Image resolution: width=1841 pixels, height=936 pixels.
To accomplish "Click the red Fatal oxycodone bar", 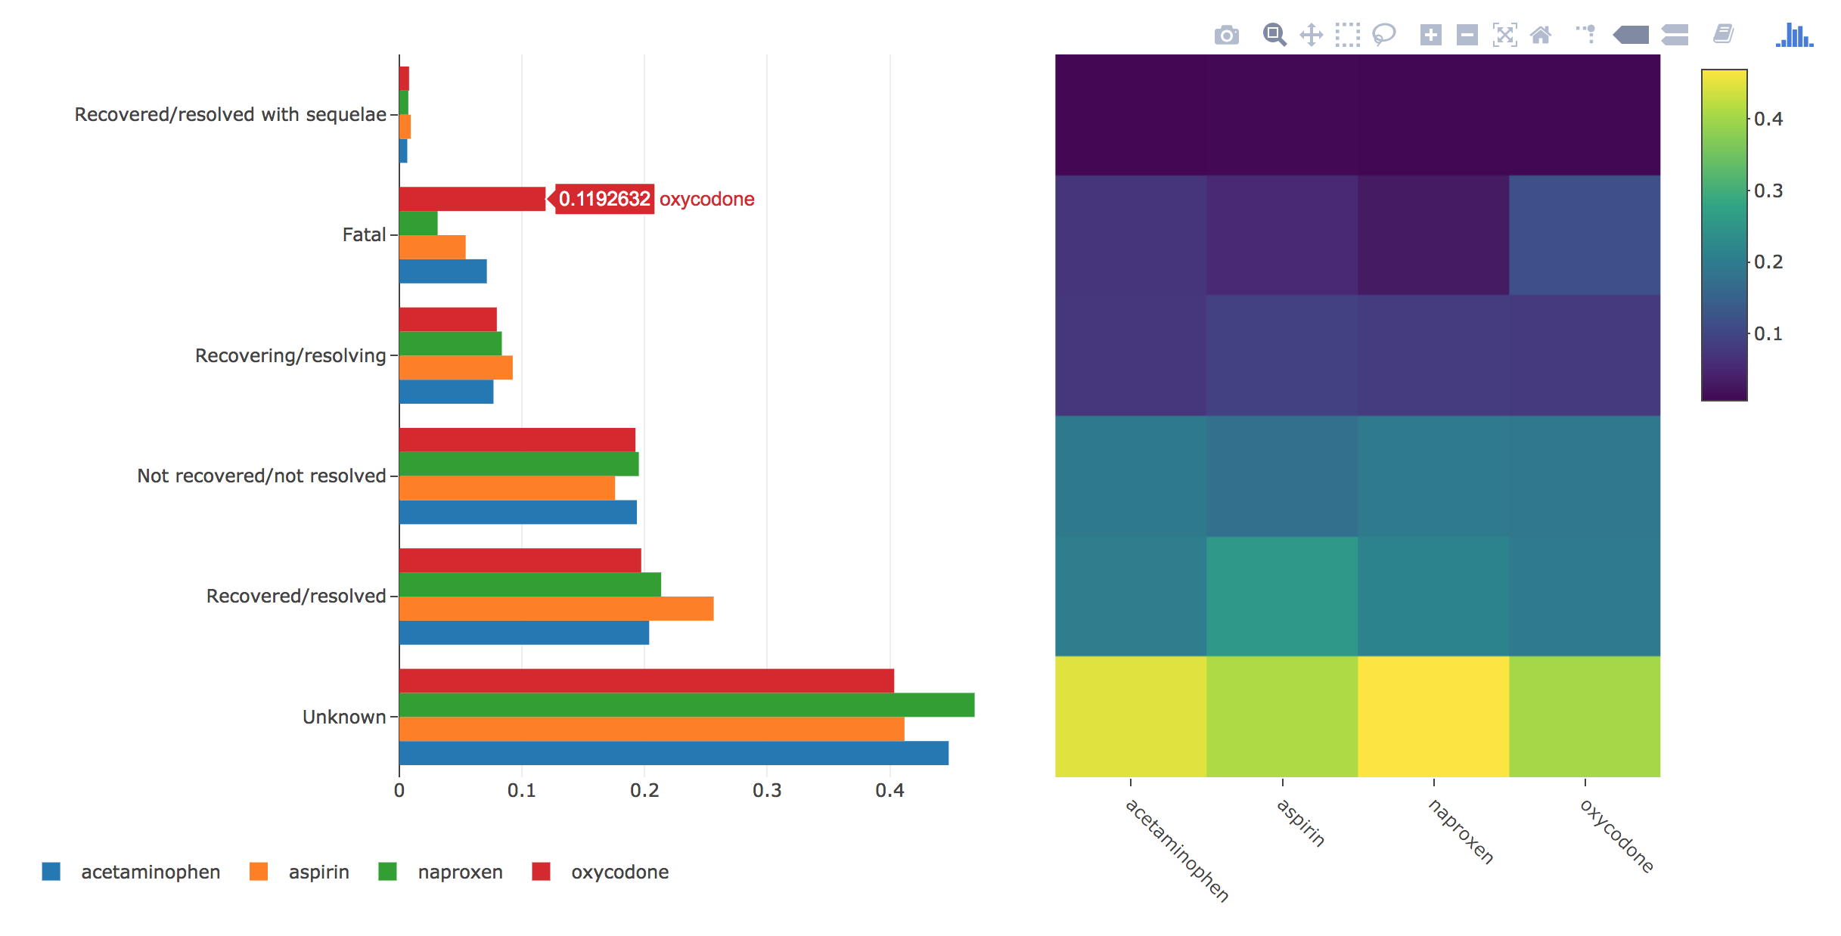I will click(471, 199).
